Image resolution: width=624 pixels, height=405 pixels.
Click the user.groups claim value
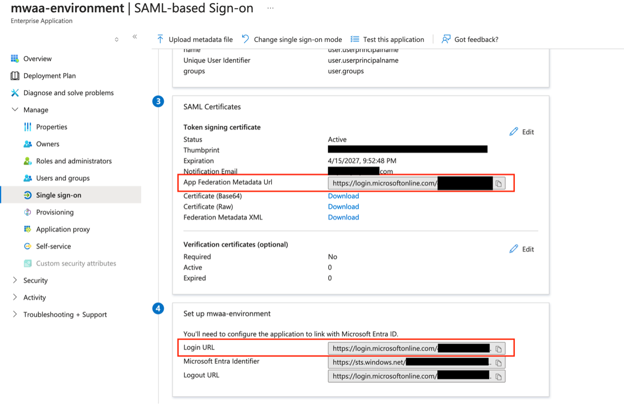tap(346, 71)
